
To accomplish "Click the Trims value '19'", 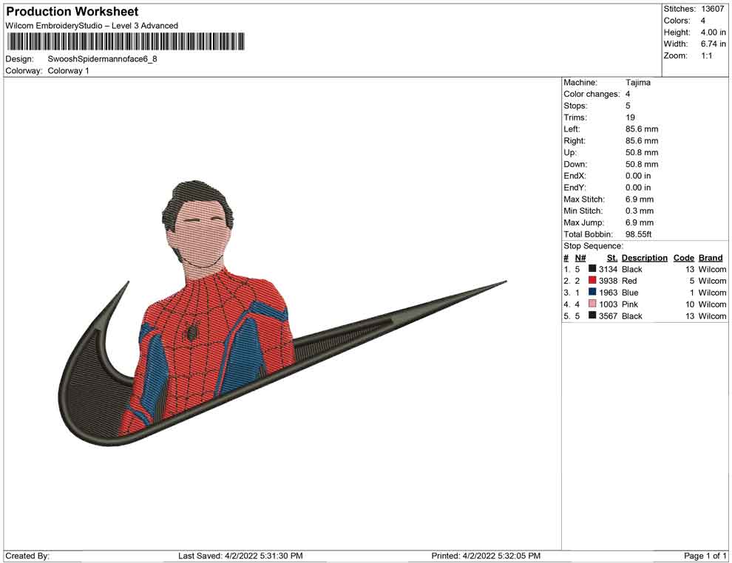I will click(x=630, y=117).
